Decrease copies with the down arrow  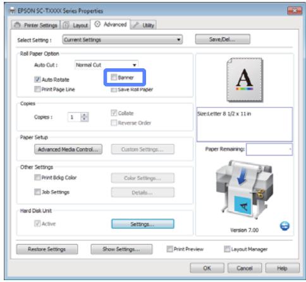pyautogui.click(x=85, y=120)
